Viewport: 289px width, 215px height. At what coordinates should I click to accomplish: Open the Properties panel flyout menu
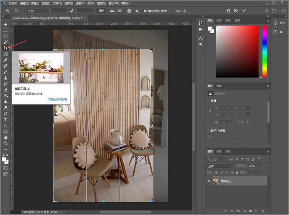pos(268,86)
